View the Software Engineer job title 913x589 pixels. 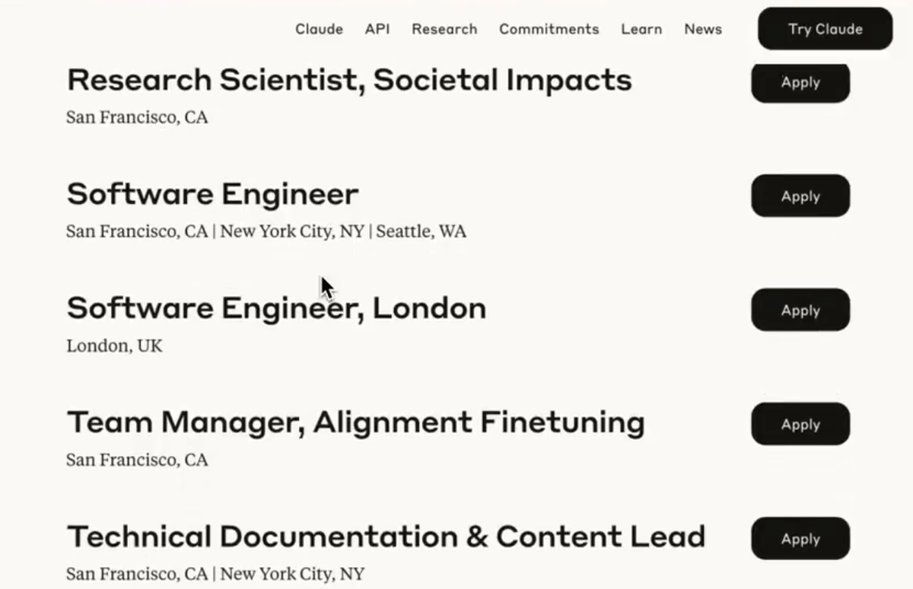coord(212,194)
